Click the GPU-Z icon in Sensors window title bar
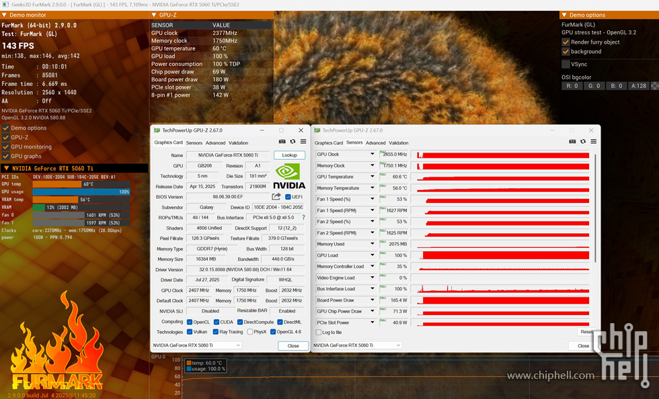659x399 pixels. (x=317, y=130)
